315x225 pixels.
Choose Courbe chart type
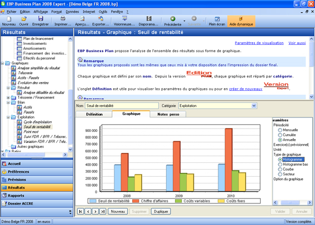pyautogui.click(x=280, y=169)
